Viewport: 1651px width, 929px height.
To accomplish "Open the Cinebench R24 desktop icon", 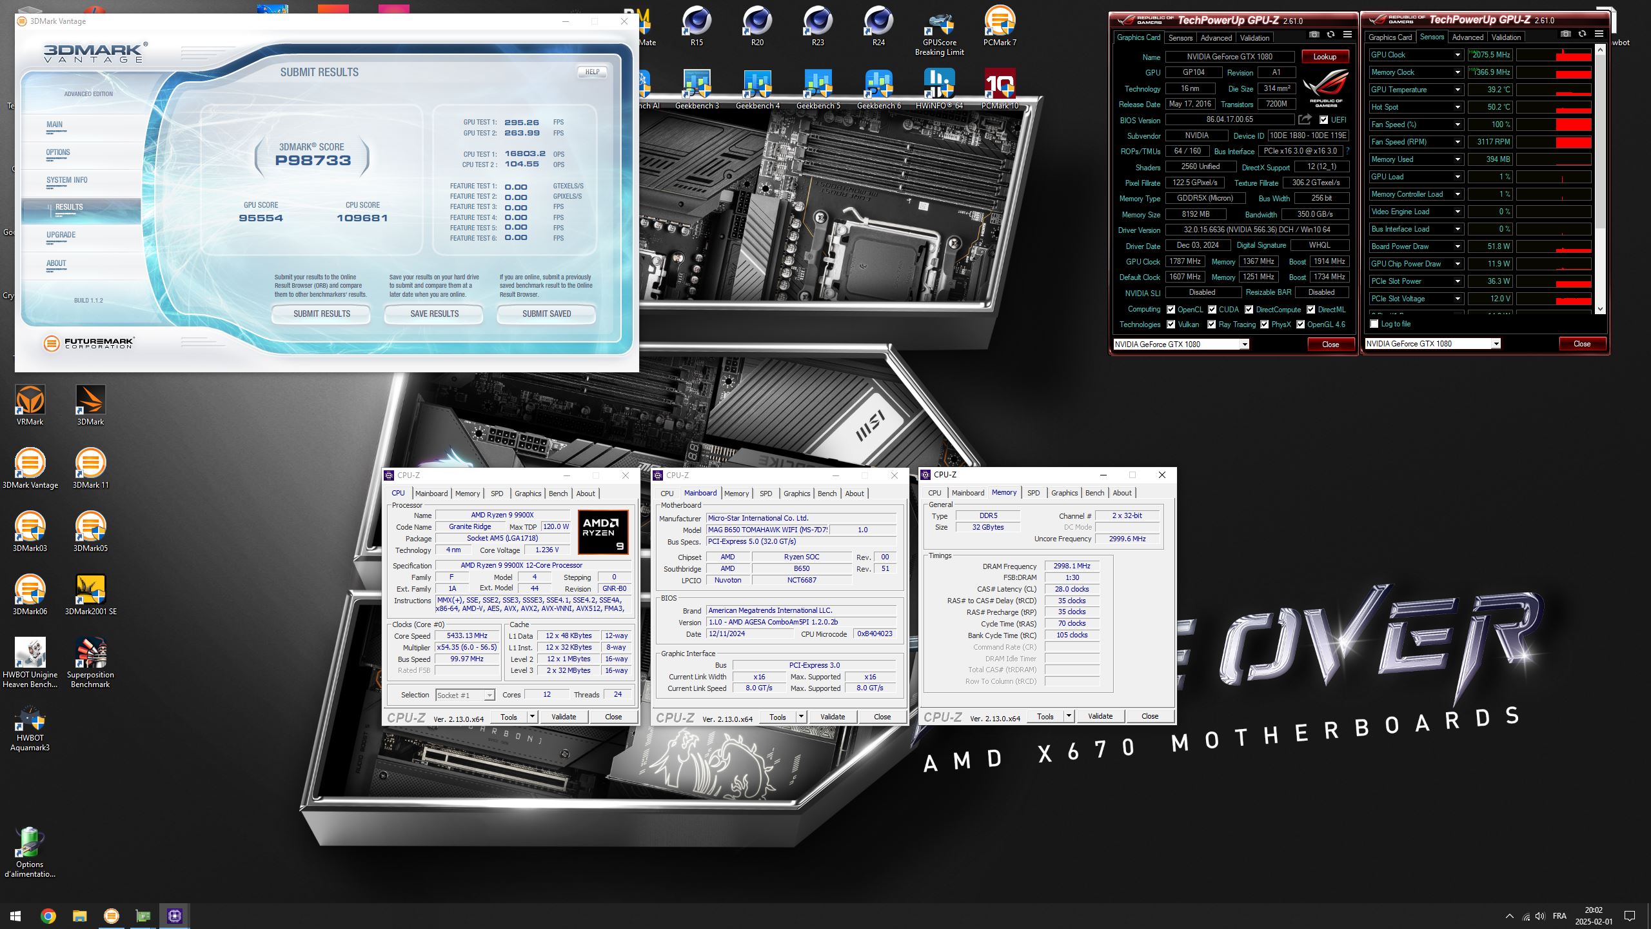I will [x=878, y=26].
